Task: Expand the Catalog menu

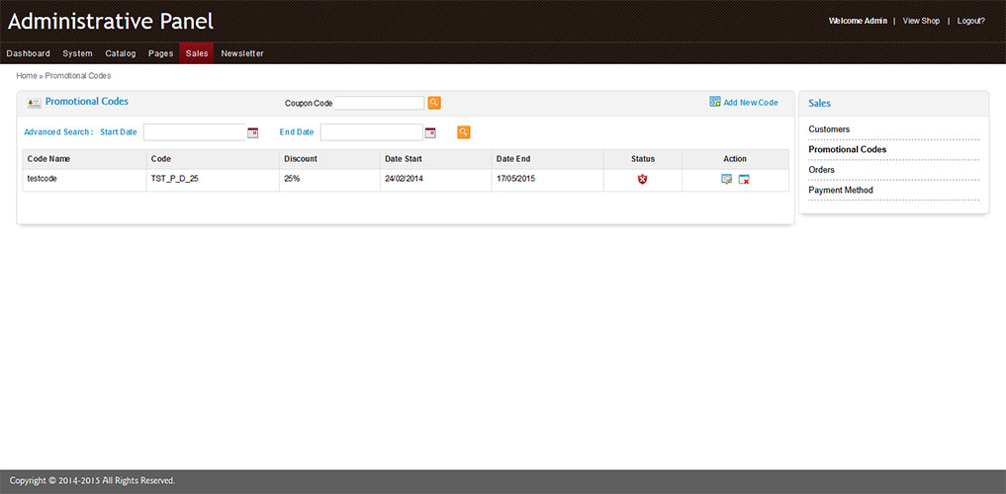Action: (x=121, y=53)
